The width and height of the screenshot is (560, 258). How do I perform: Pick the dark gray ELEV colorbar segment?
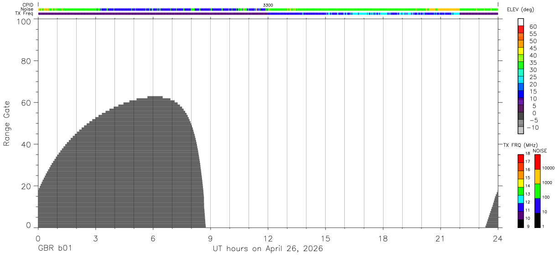coord(521,116)
